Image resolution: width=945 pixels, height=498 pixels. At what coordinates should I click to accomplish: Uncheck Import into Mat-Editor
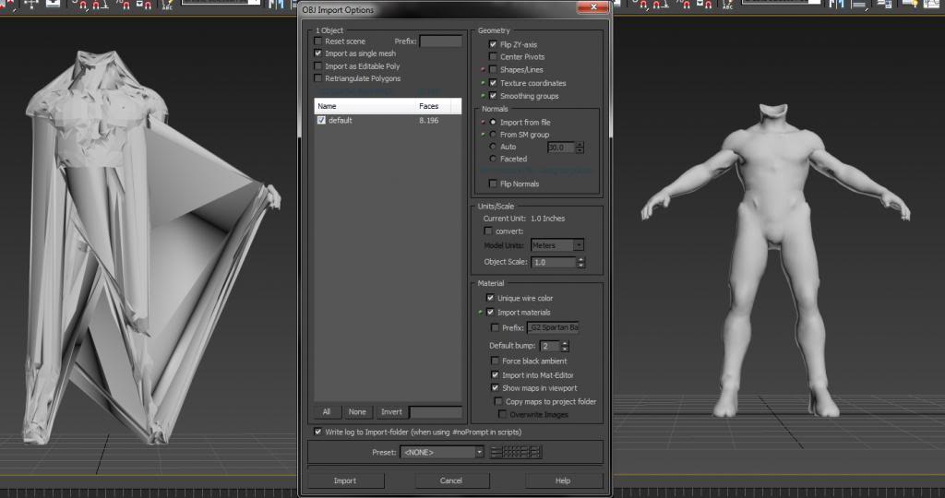pyautogui.click(x=496, y=374)
